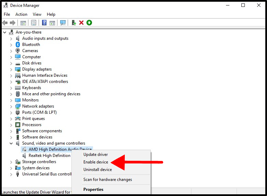Click the Forward arrow toolbar icon
The height and width of the screenshot is (196, 267).
pos(13,23)
